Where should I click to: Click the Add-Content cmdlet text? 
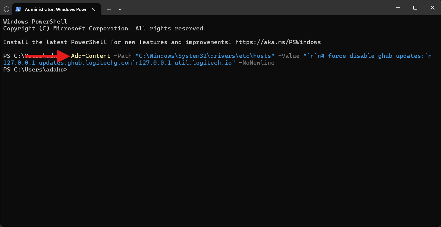91,56
